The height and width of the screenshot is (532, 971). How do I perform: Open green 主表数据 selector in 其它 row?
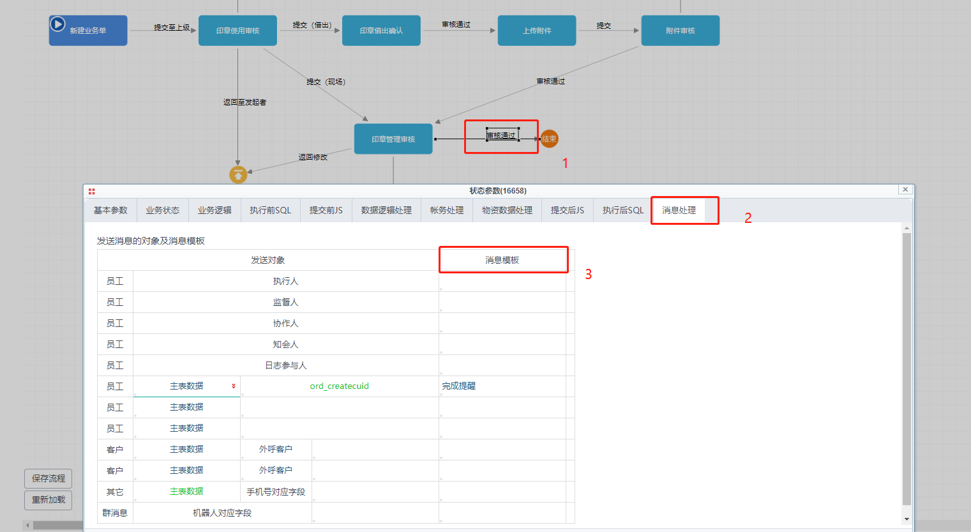pos(186,492)
